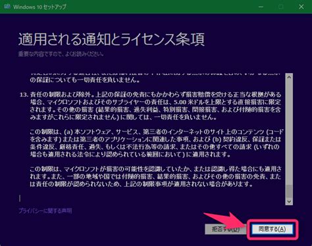312x246 pixels.
Task: Click the paragraph starting この制限は、マイクロソフトが損害
Action: (156, 176)
